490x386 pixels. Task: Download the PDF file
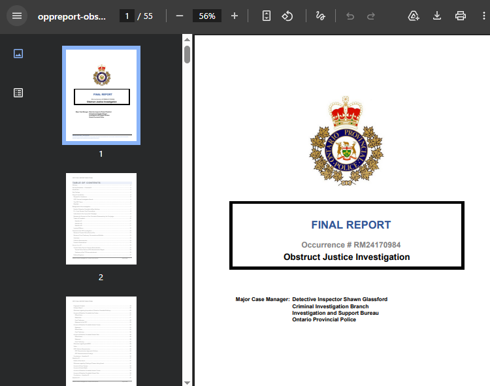[437, 16]
